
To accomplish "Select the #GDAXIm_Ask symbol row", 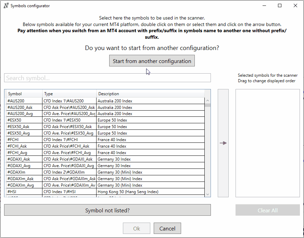I will click(106, 179).
